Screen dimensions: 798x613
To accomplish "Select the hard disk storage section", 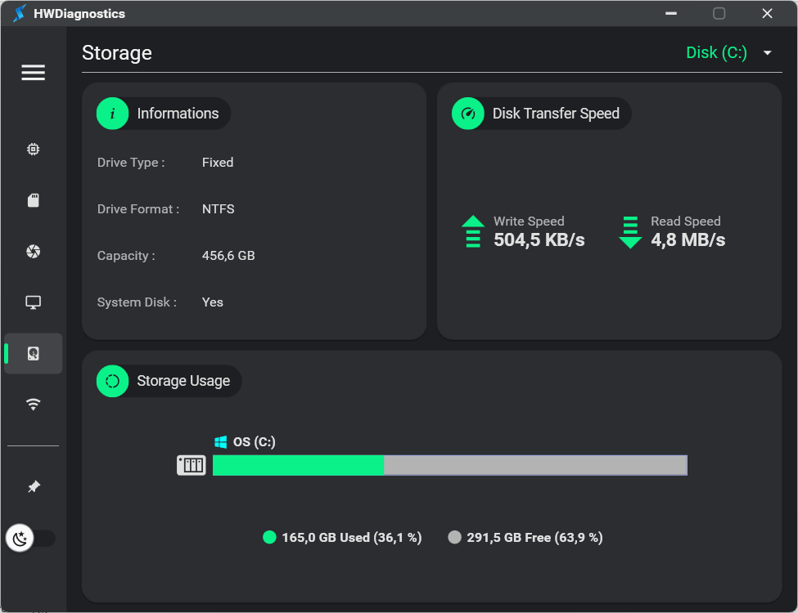I will pyautogui.click(x=33, y=354).
